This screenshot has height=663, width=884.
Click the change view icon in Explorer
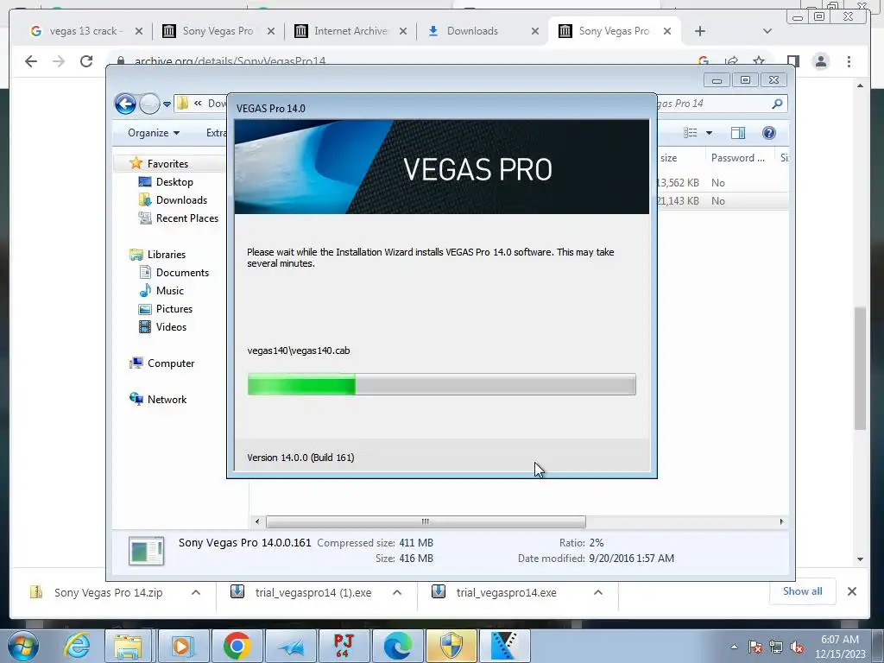coord(690,133)
